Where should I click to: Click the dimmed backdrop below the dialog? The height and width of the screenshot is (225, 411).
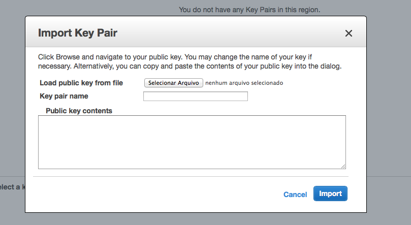203,219
